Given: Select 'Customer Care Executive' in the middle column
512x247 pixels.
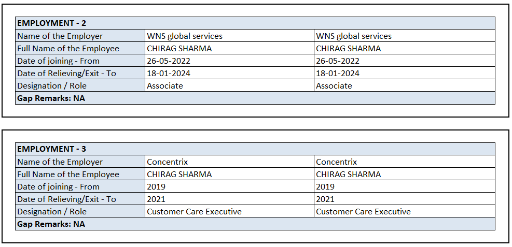Looking at the screenshot, I should coord(194,212).
